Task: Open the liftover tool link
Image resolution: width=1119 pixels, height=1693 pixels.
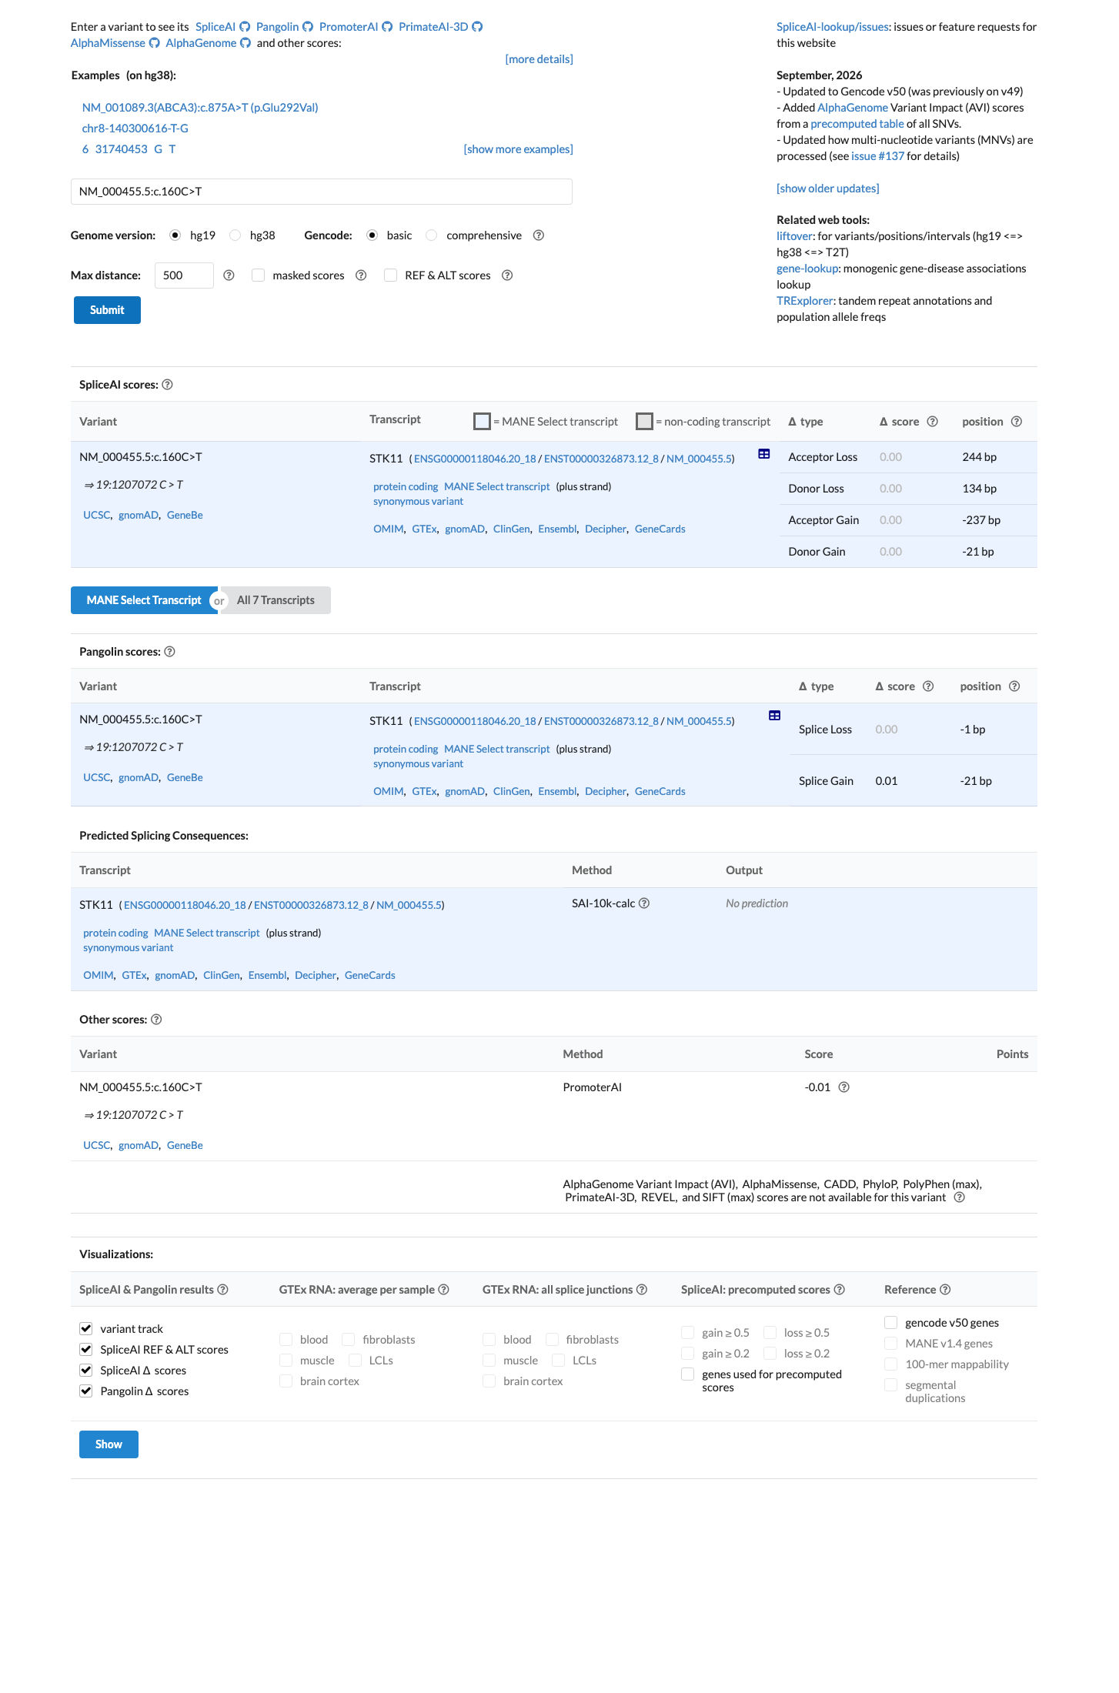Action: (794, 236)
